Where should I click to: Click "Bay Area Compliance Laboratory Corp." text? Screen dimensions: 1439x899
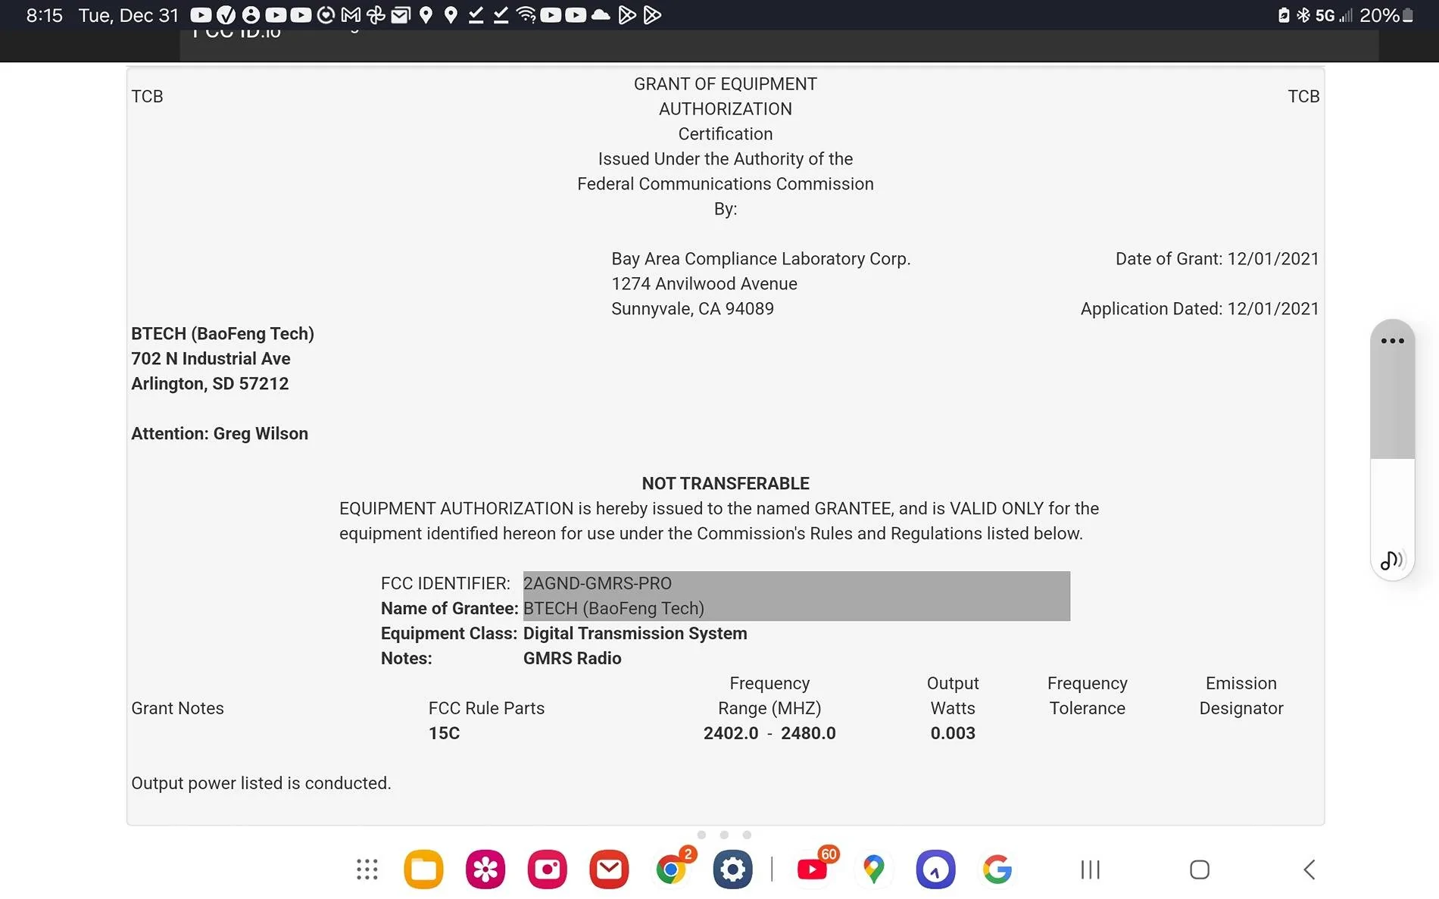[x=761, y=259]
